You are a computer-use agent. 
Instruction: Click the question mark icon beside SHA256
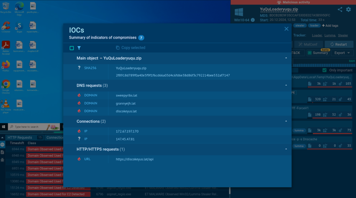point(79,68)
